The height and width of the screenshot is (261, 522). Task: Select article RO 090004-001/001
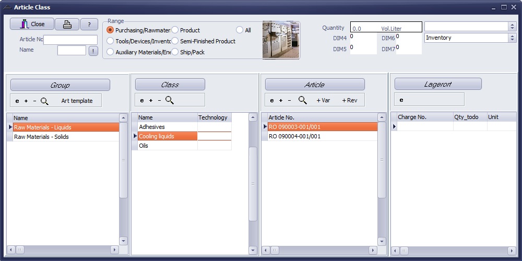294,136
